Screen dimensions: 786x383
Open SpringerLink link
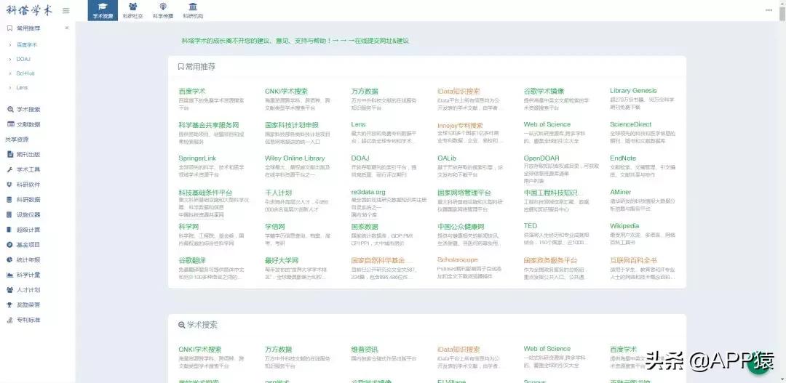click(197, 158)
